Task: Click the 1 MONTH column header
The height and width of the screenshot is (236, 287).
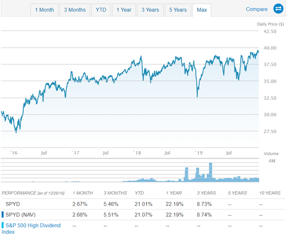Action: pyautogui.click(x=83, y=193)
